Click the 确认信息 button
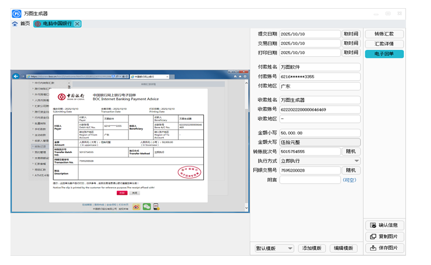 [x=384, y=226]
